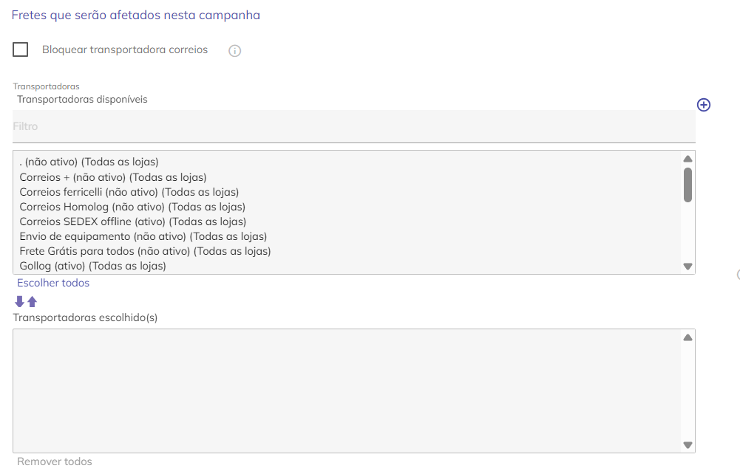This screenshot has height=474, width=740.
Task: Select Envio de equipamento carrier option
Action: click(x=143, y=236)
